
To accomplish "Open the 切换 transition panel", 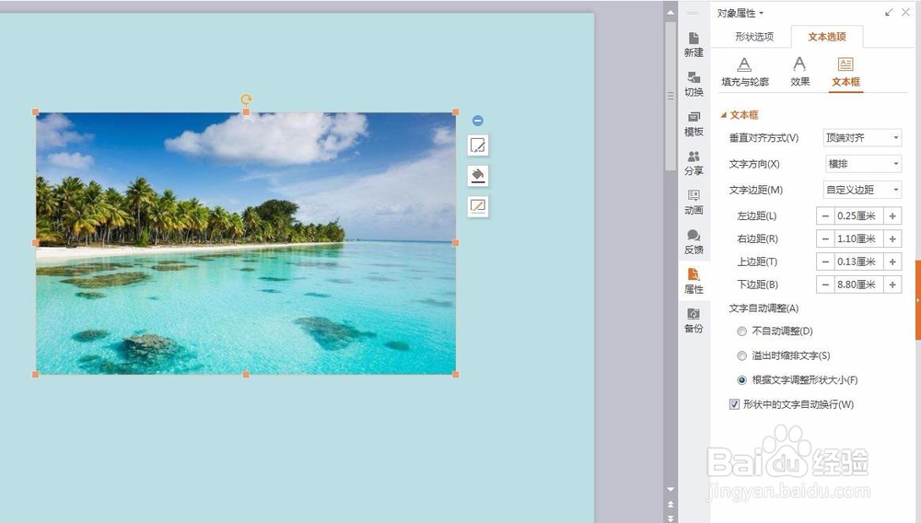I will tap(694, 84).
